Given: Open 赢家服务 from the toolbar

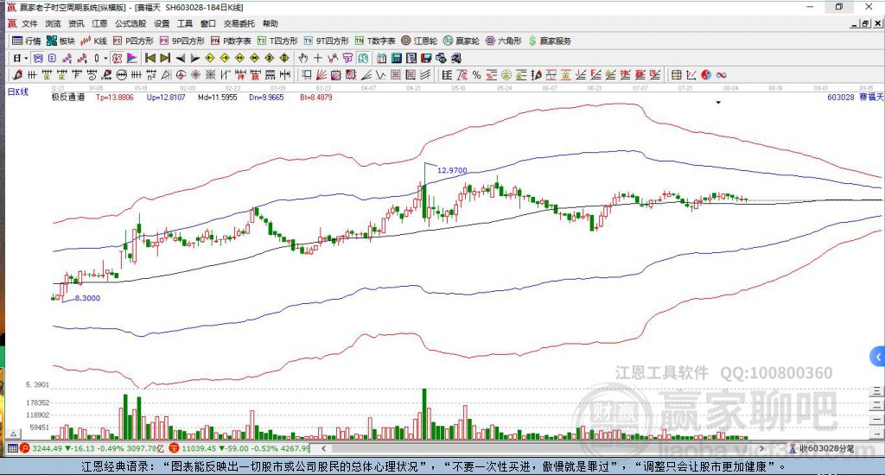Looking at the screenshot, I should click(x=550, y=41).
